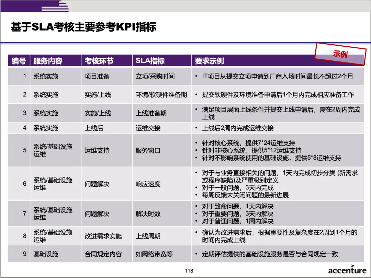Screen dimensions: 371x278
Task: Click text 上线后2周内完成运维交接
Action: 238,128
